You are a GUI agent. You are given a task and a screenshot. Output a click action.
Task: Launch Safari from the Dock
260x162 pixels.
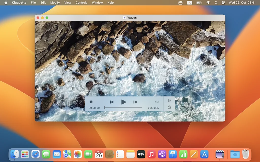(36, 154)
